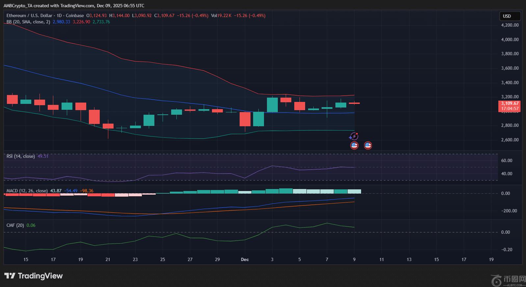The image size is (526, 287).
Task: Click the red Dec 9 candlestick
Action: (354, 103)
